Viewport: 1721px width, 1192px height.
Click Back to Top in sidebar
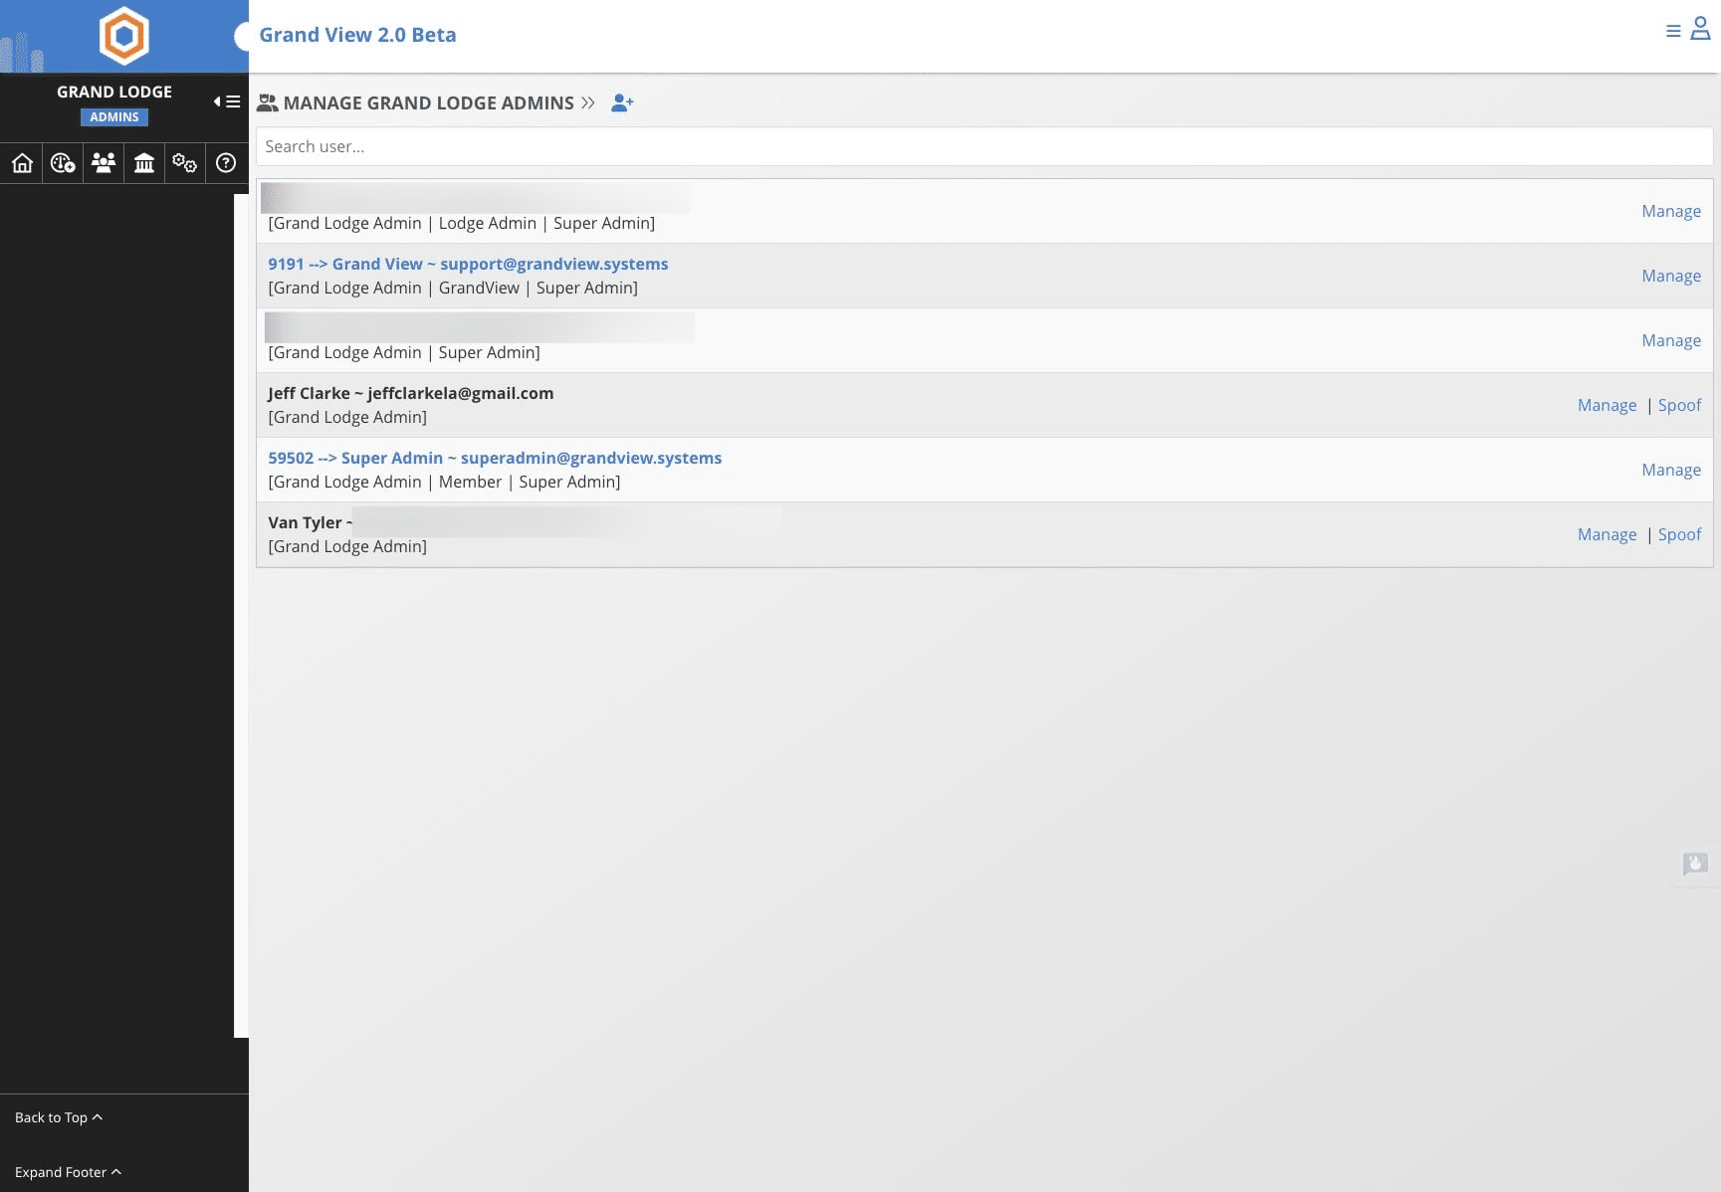[59, 1117]
